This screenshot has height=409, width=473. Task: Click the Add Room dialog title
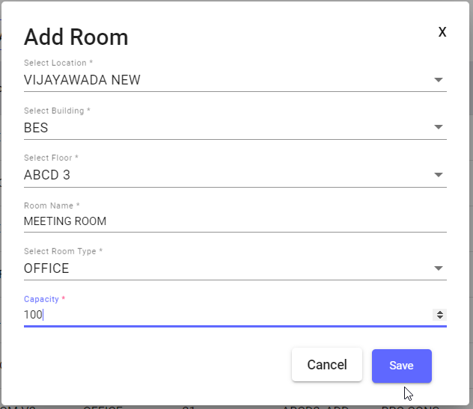[76, 37]
